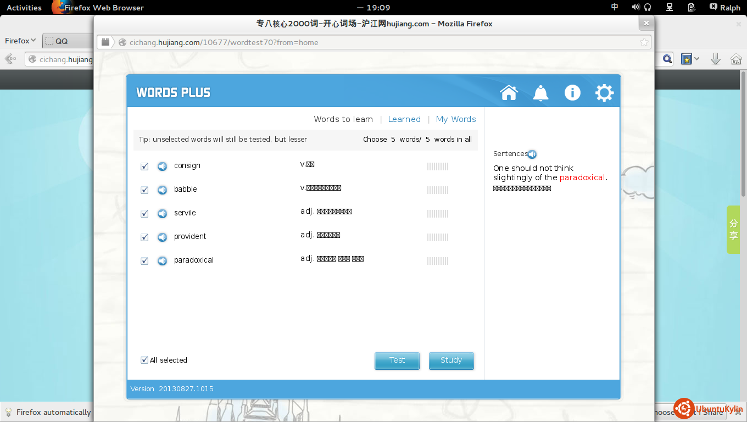Open the Words Plus home icon
The width and height of the screenshot is (747, 422).
[x=509, y=93]
